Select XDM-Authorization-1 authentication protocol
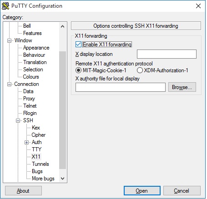The image size is (207, 199). coord(140,70)
